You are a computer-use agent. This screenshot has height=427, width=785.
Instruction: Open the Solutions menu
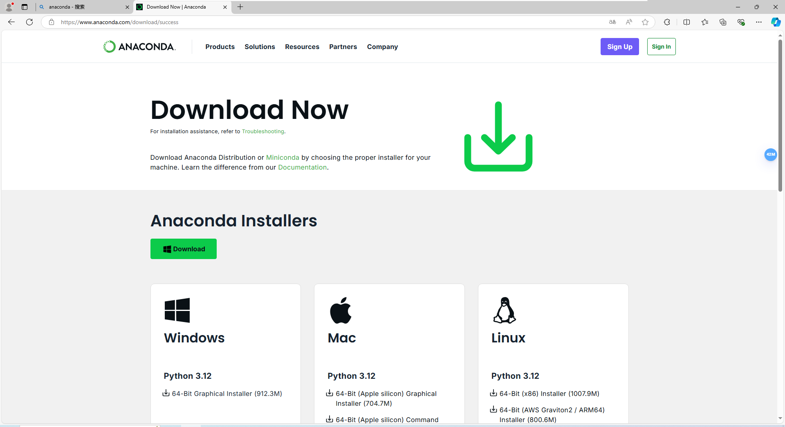(260, 47)
